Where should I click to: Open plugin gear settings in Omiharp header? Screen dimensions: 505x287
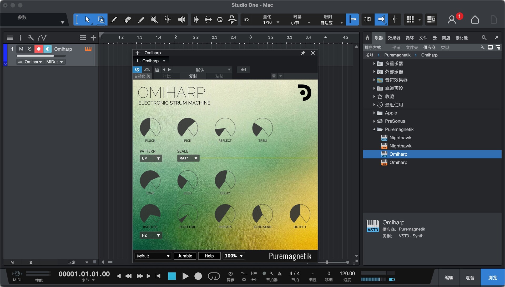pos(274,76)
